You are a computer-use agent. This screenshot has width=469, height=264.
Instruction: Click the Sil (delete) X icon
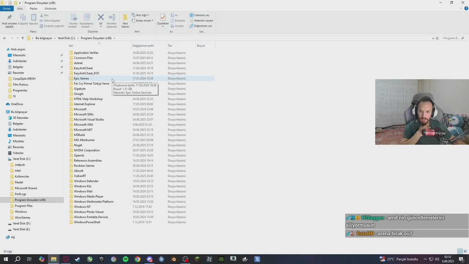point(101,17)
